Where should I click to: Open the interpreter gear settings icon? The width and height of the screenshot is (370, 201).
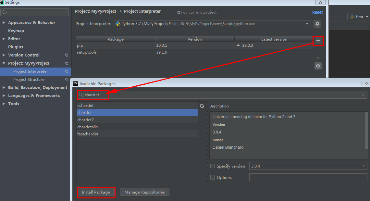coord(317,24)
